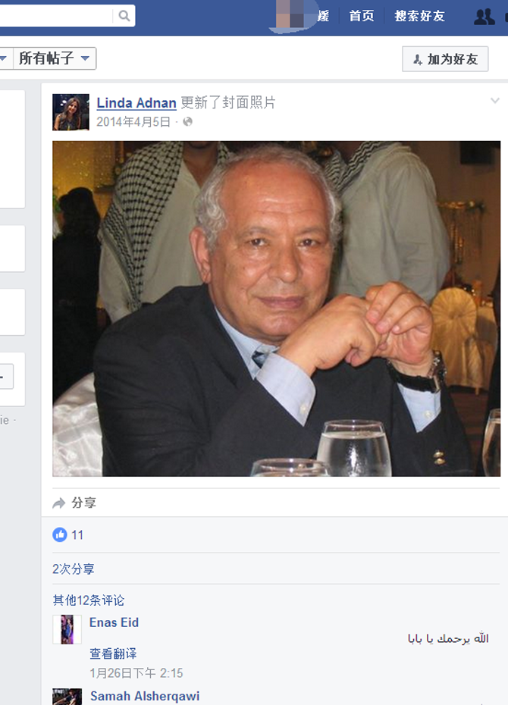
Task: Open the 2014年4月5日 post date link
Action: point(133,122)
